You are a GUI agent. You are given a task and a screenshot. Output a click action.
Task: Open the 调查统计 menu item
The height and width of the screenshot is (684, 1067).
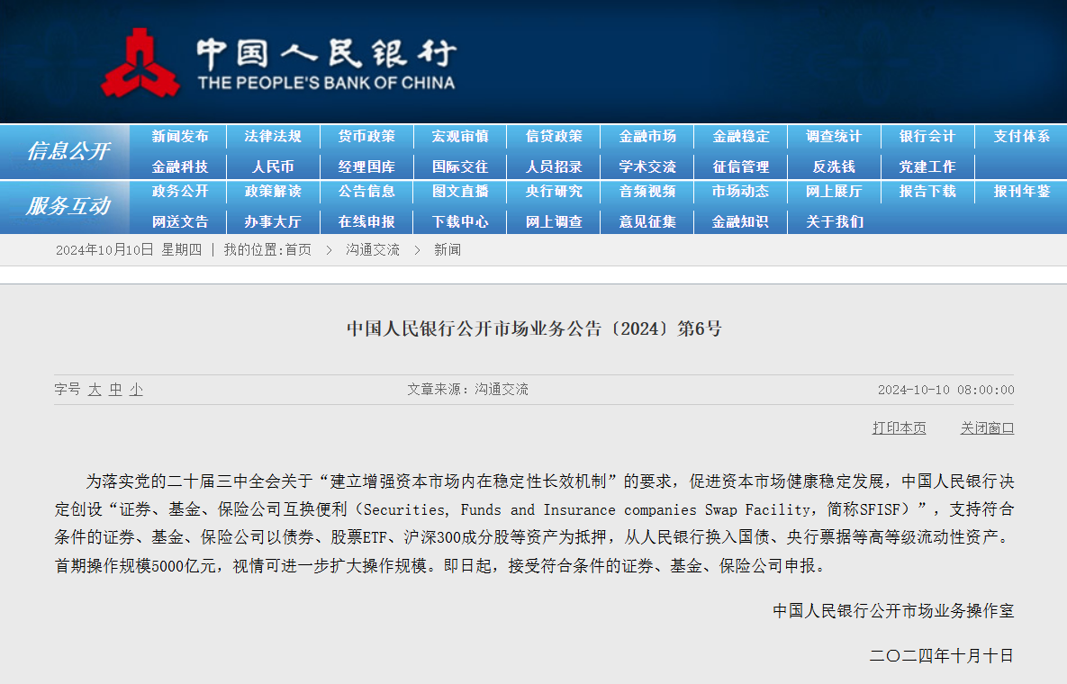(834, 137)
